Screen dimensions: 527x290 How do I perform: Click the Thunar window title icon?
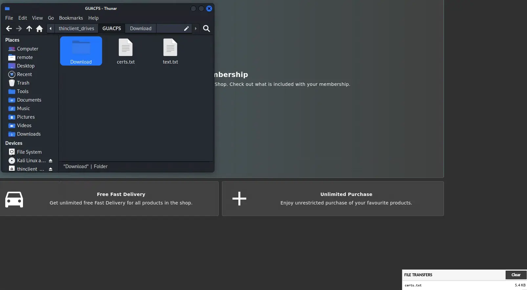pyautogui.click(x=7, y=9)
